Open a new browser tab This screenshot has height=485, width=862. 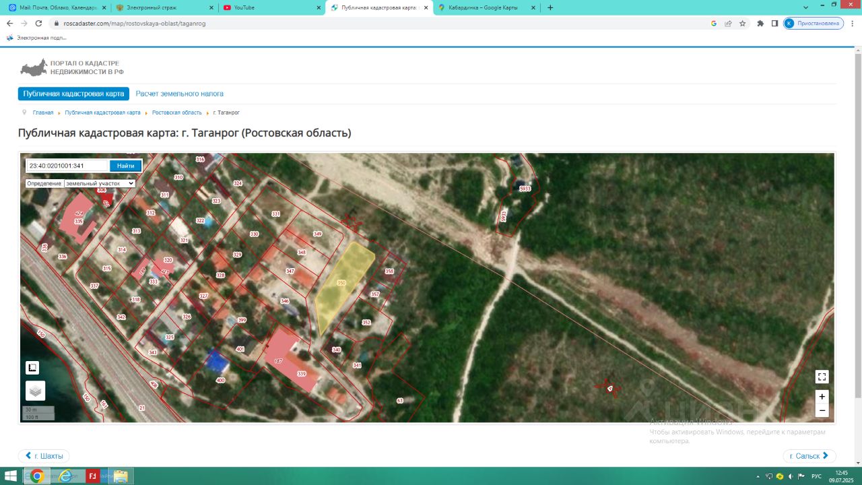550,7
